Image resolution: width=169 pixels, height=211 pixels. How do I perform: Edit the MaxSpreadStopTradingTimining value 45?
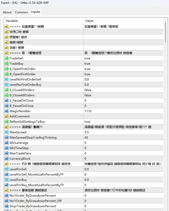point(123,138)
